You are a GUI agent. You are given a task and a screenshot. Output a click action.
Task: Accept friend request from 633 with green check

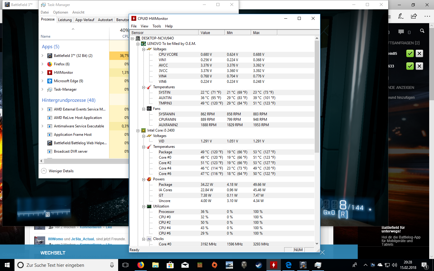tap(410, 66)
